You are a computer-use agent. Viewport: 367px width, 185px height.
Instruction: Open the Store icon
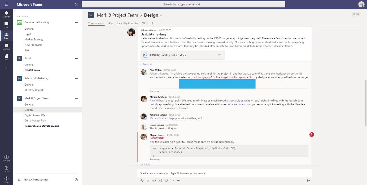pos(6,169)
